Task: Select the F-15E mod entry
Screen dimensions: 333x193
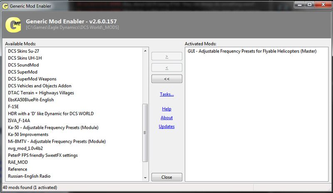Action: (x=15, y=106)
